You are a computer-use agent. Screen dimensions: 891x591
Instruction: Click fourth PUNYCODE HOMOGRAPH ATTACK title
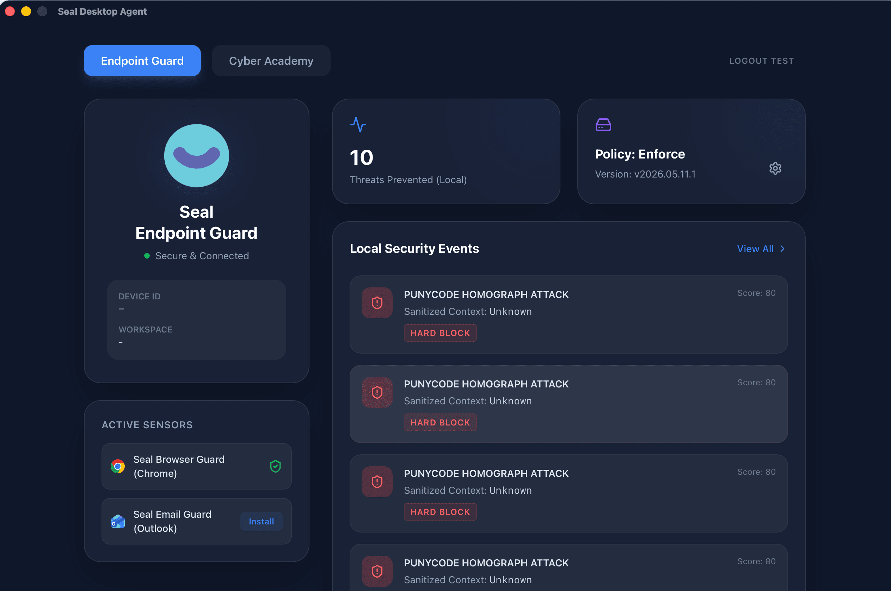pyautogui.click(x=486, y=562)
